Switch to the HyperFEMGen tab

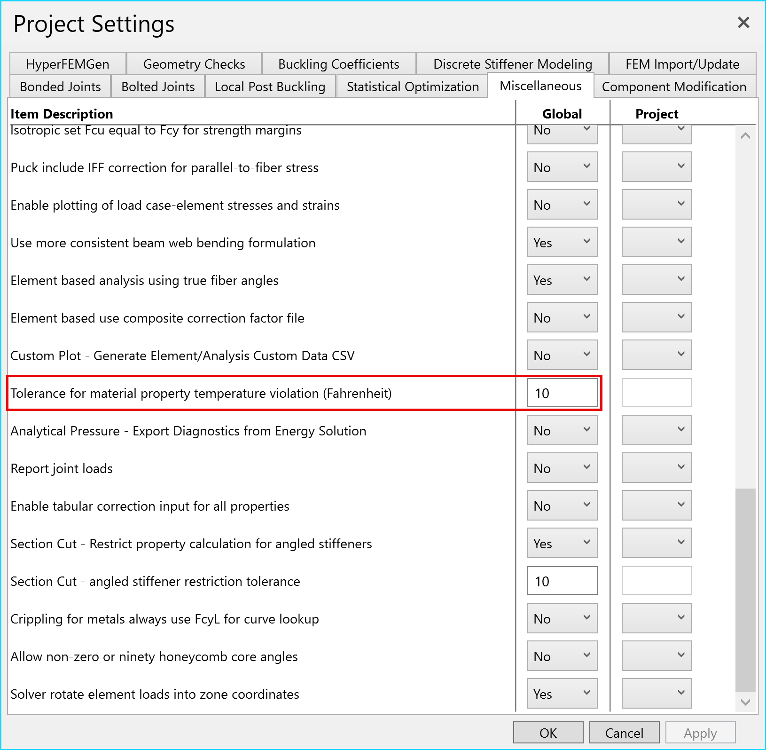[68, 64]
